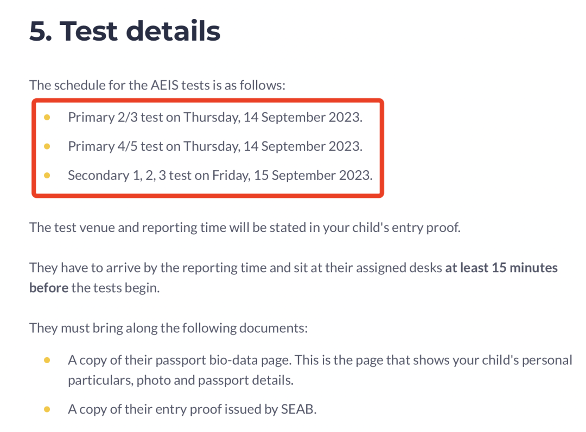Click the sentence about test venue and reporting time

click(x=245, y=228)
